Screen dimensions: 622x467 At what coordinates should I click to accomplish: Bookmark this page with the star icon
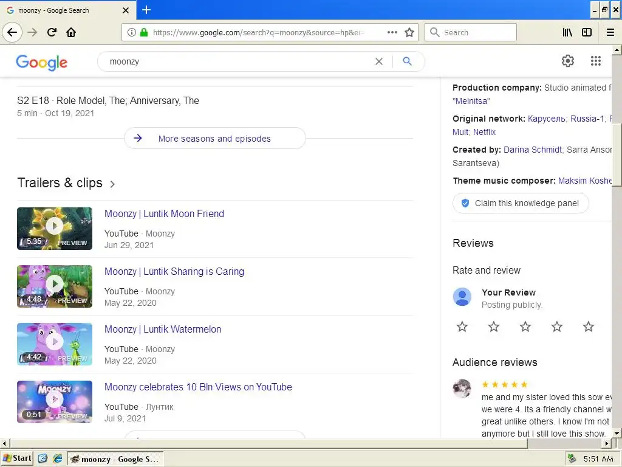[409, 32]
